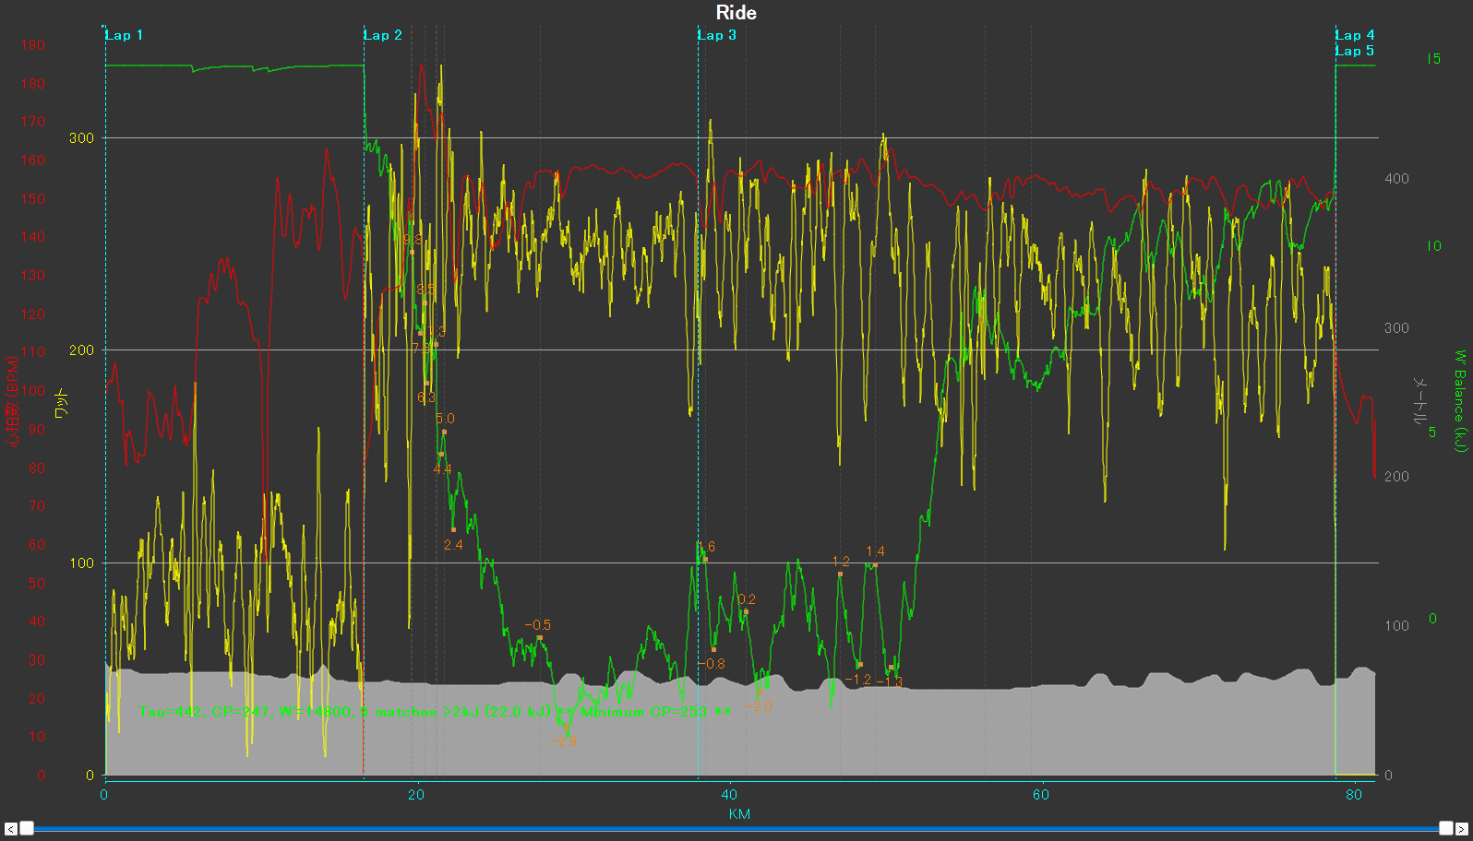
Task: Click the 60 tick on the KM axis
Action: click(1041, 795)
